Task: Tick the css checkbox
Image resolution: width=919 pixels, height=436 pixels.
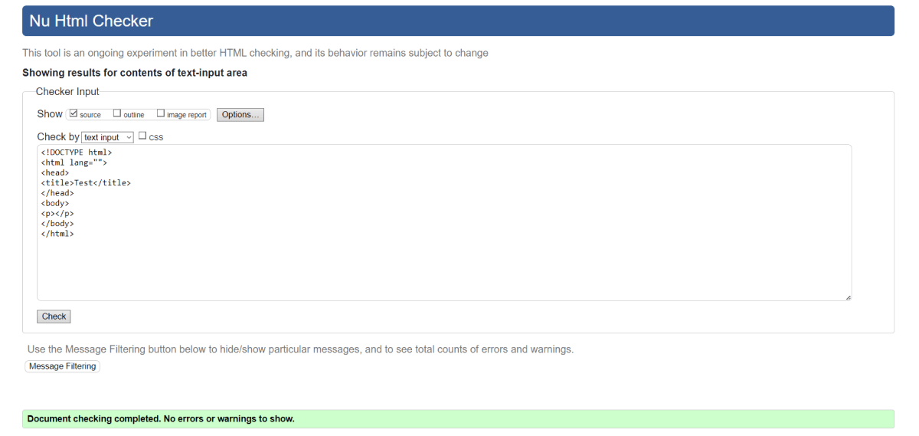Action: coord(142,136)
